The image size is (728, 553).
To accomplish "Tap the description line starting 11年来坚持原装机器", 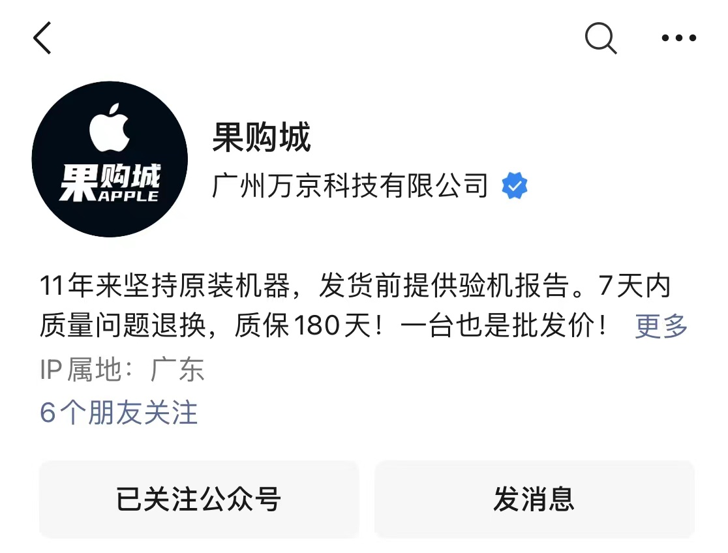I will coord(356,286).
